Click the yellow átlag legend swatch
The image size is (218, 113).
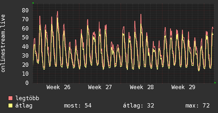click(10, 106)
